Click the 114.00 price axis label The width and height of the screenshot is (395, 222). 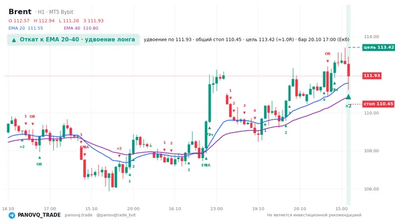click(372, 37)
